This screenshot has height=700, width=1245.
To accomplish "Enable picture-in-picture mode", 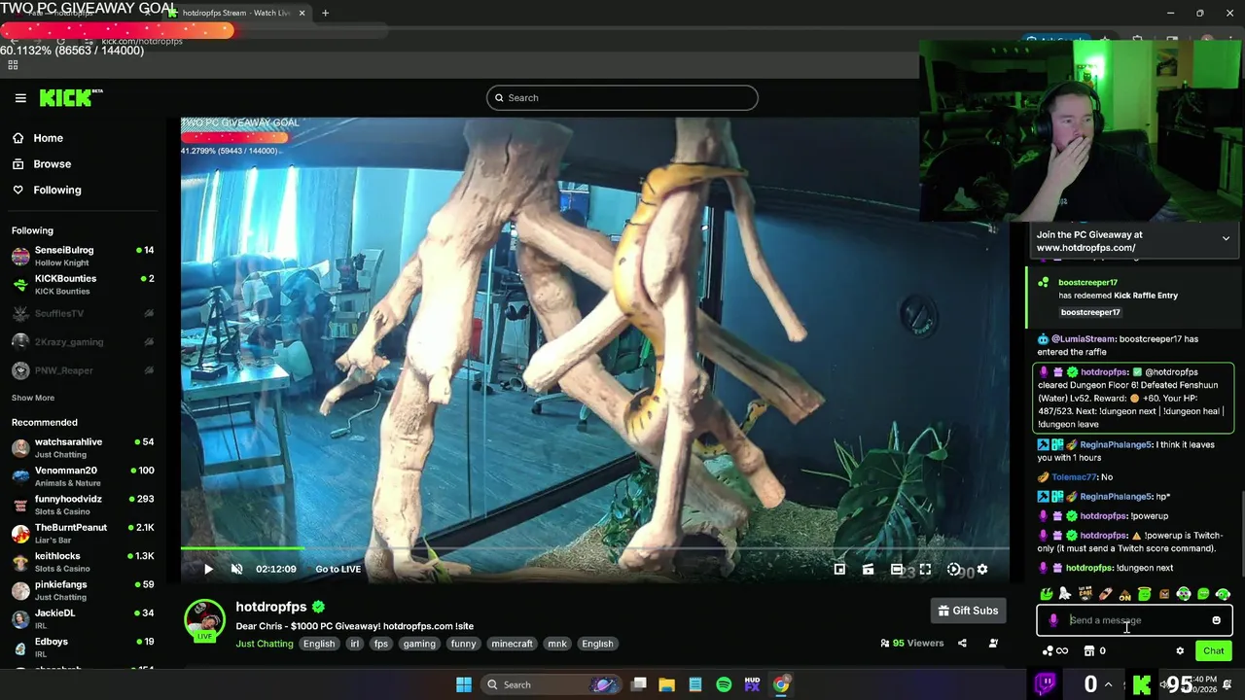I will point(839,570).
